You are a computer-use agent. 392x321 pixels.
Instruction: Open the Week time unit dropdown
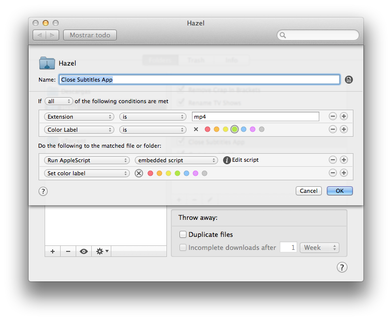tap(319, 247)
